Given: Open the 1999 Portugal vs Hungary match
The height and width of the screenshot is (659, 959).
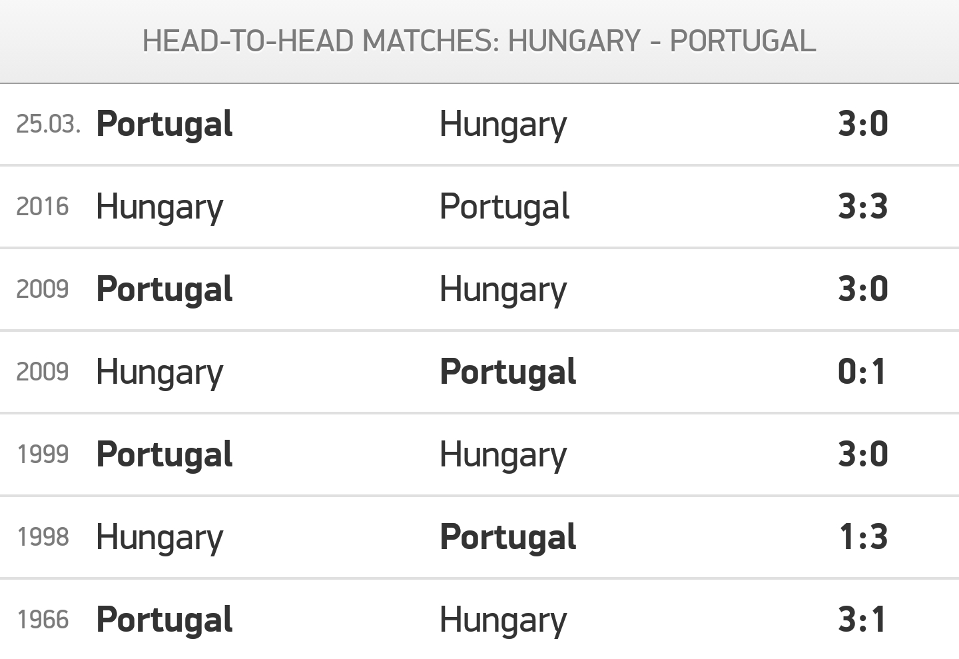Looking at the screenshot, I should pyautogui.click(x=479, y=455).
